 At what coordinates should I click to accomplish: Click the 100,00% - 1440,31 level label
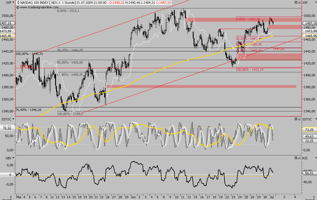(29, 54)
